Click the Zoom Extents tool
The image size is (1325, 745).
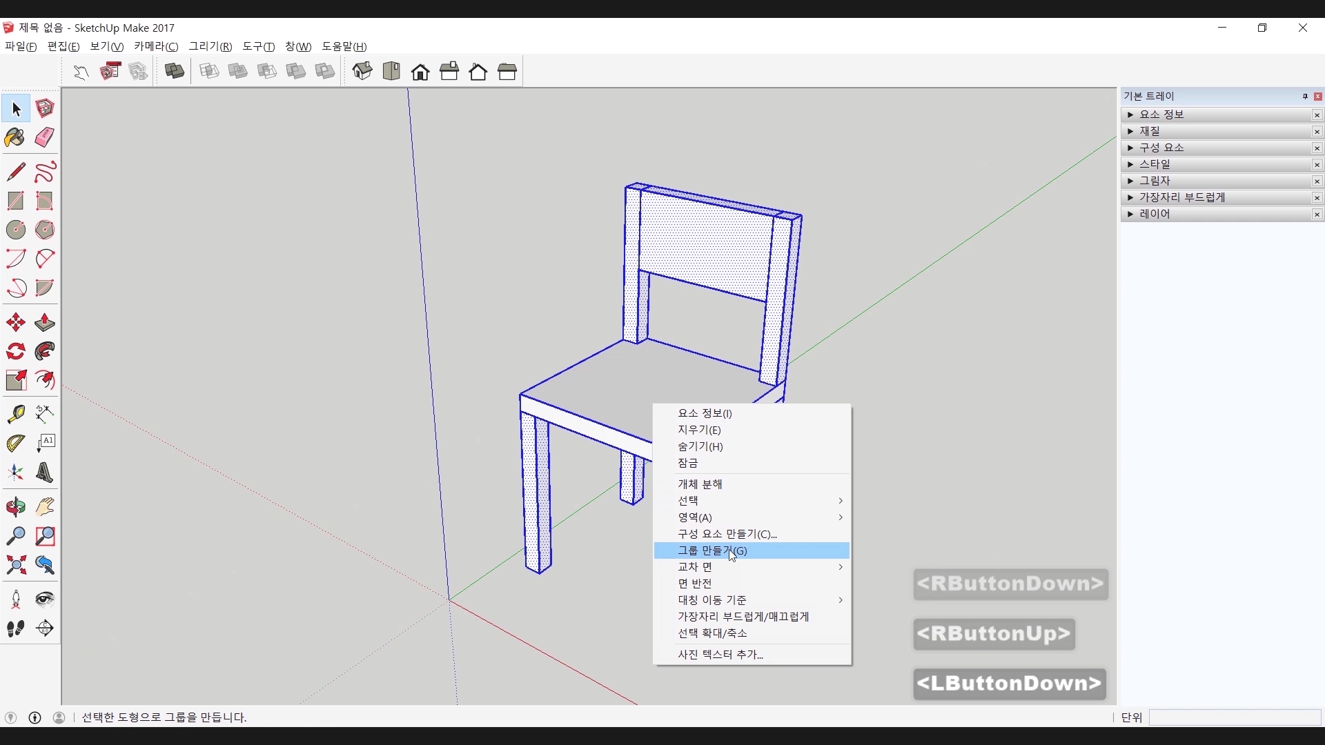pyautogui.click(x=15, y=566)
